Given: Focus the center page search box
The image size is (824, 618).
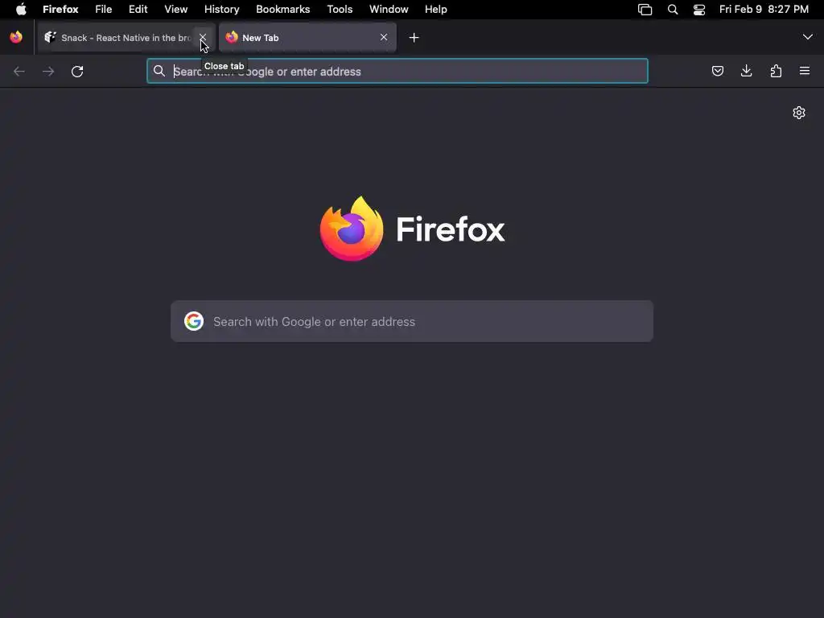Looking at the screenshot, I should (412, 321).
